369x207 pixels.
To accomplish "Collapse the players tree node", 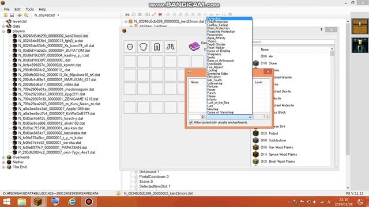I will click(3, 31).
